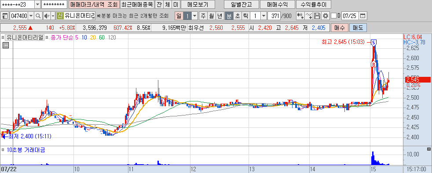Click the 07/25 date field
This screenshot has height=173, width=432.
350,16
